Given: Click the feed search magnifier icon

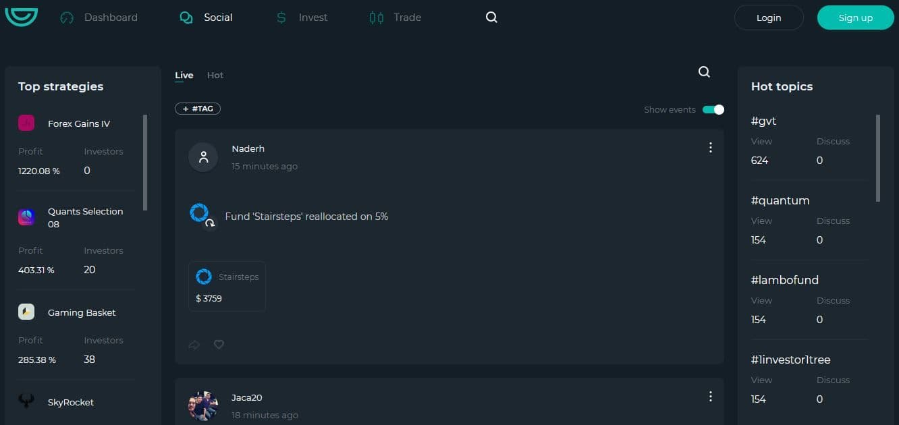Looking at the screenshot, I should [704, 72].
